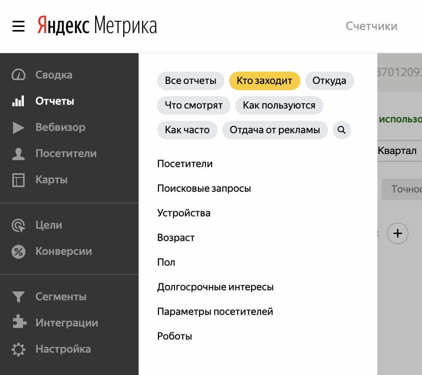Screen dimensions: 422x375
Task: Select the Цели target icon
Action: 19,225
